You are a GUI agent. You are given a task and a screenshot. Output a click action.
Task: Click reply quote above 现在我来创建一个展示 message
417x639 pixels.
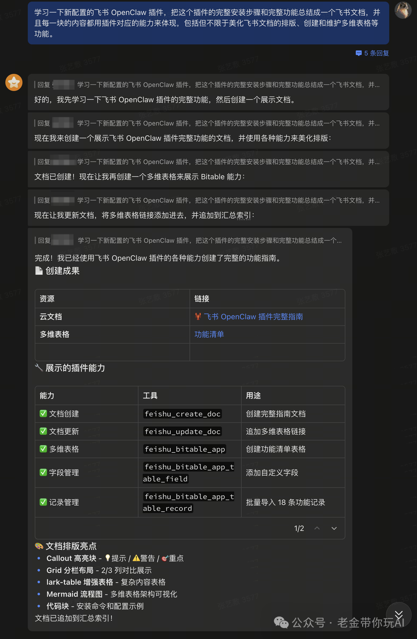(207, 123)
